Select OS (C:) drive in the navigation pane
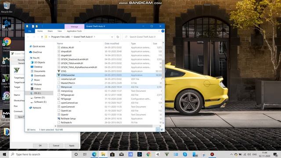This screenshot has width=281, height=158. pyautogui.click(x=37, y=93)
